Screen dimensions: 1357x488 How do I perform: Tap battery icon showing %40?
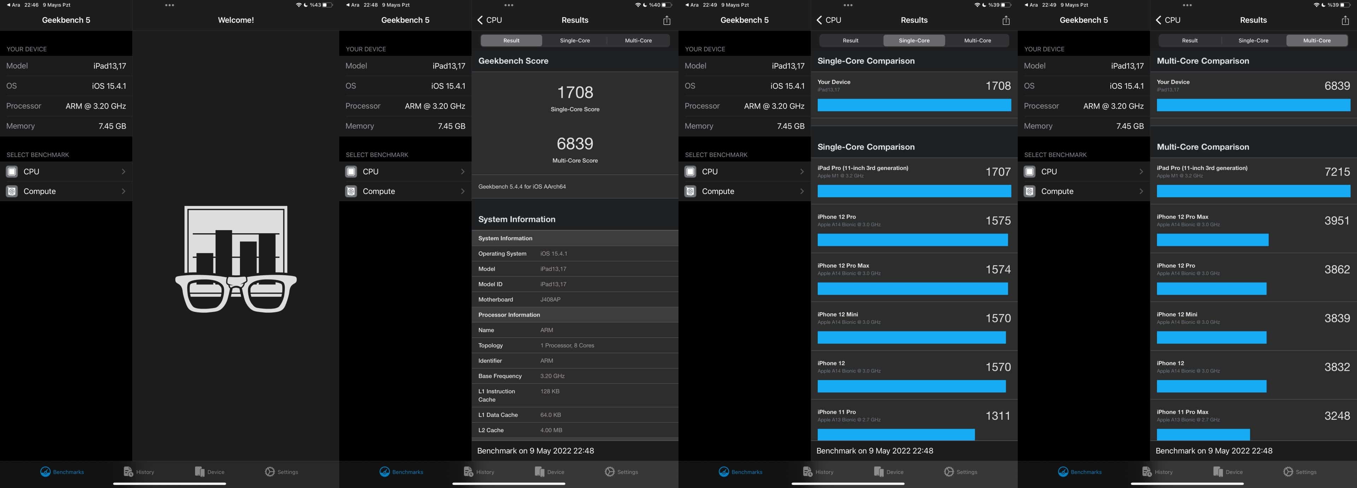pyautogui.click(x=667, y=5)
